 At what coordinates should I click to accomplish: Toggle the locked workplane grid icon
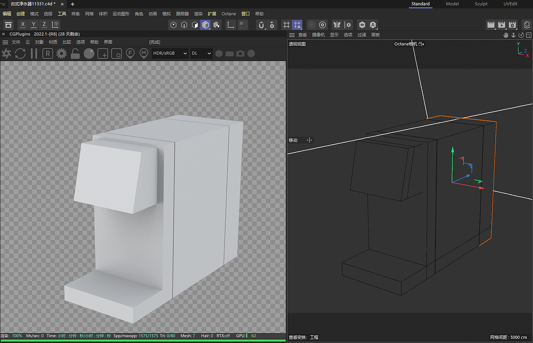[297, 25]
